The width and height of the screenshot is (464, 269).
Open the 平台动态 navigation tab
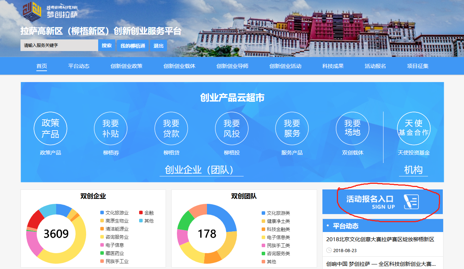[x=79, y=66]
